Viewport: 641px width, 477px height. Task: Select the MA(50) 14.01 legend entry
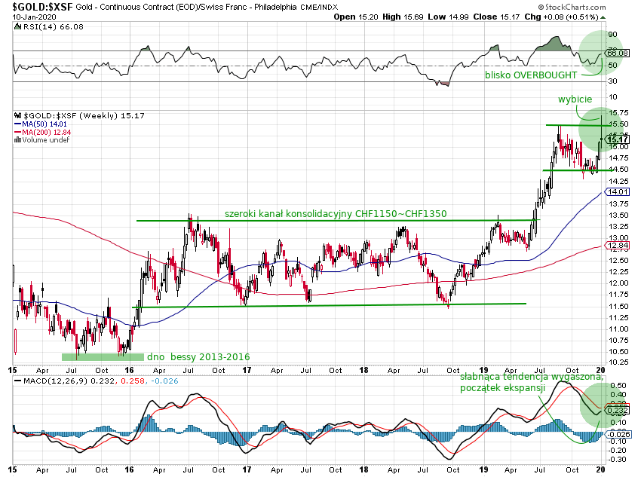[x=47, y=124]
